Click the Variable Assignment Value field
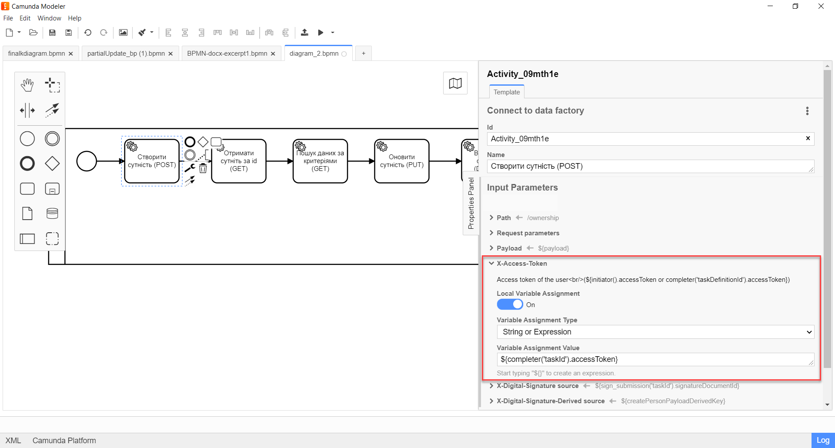 (652, 359)
